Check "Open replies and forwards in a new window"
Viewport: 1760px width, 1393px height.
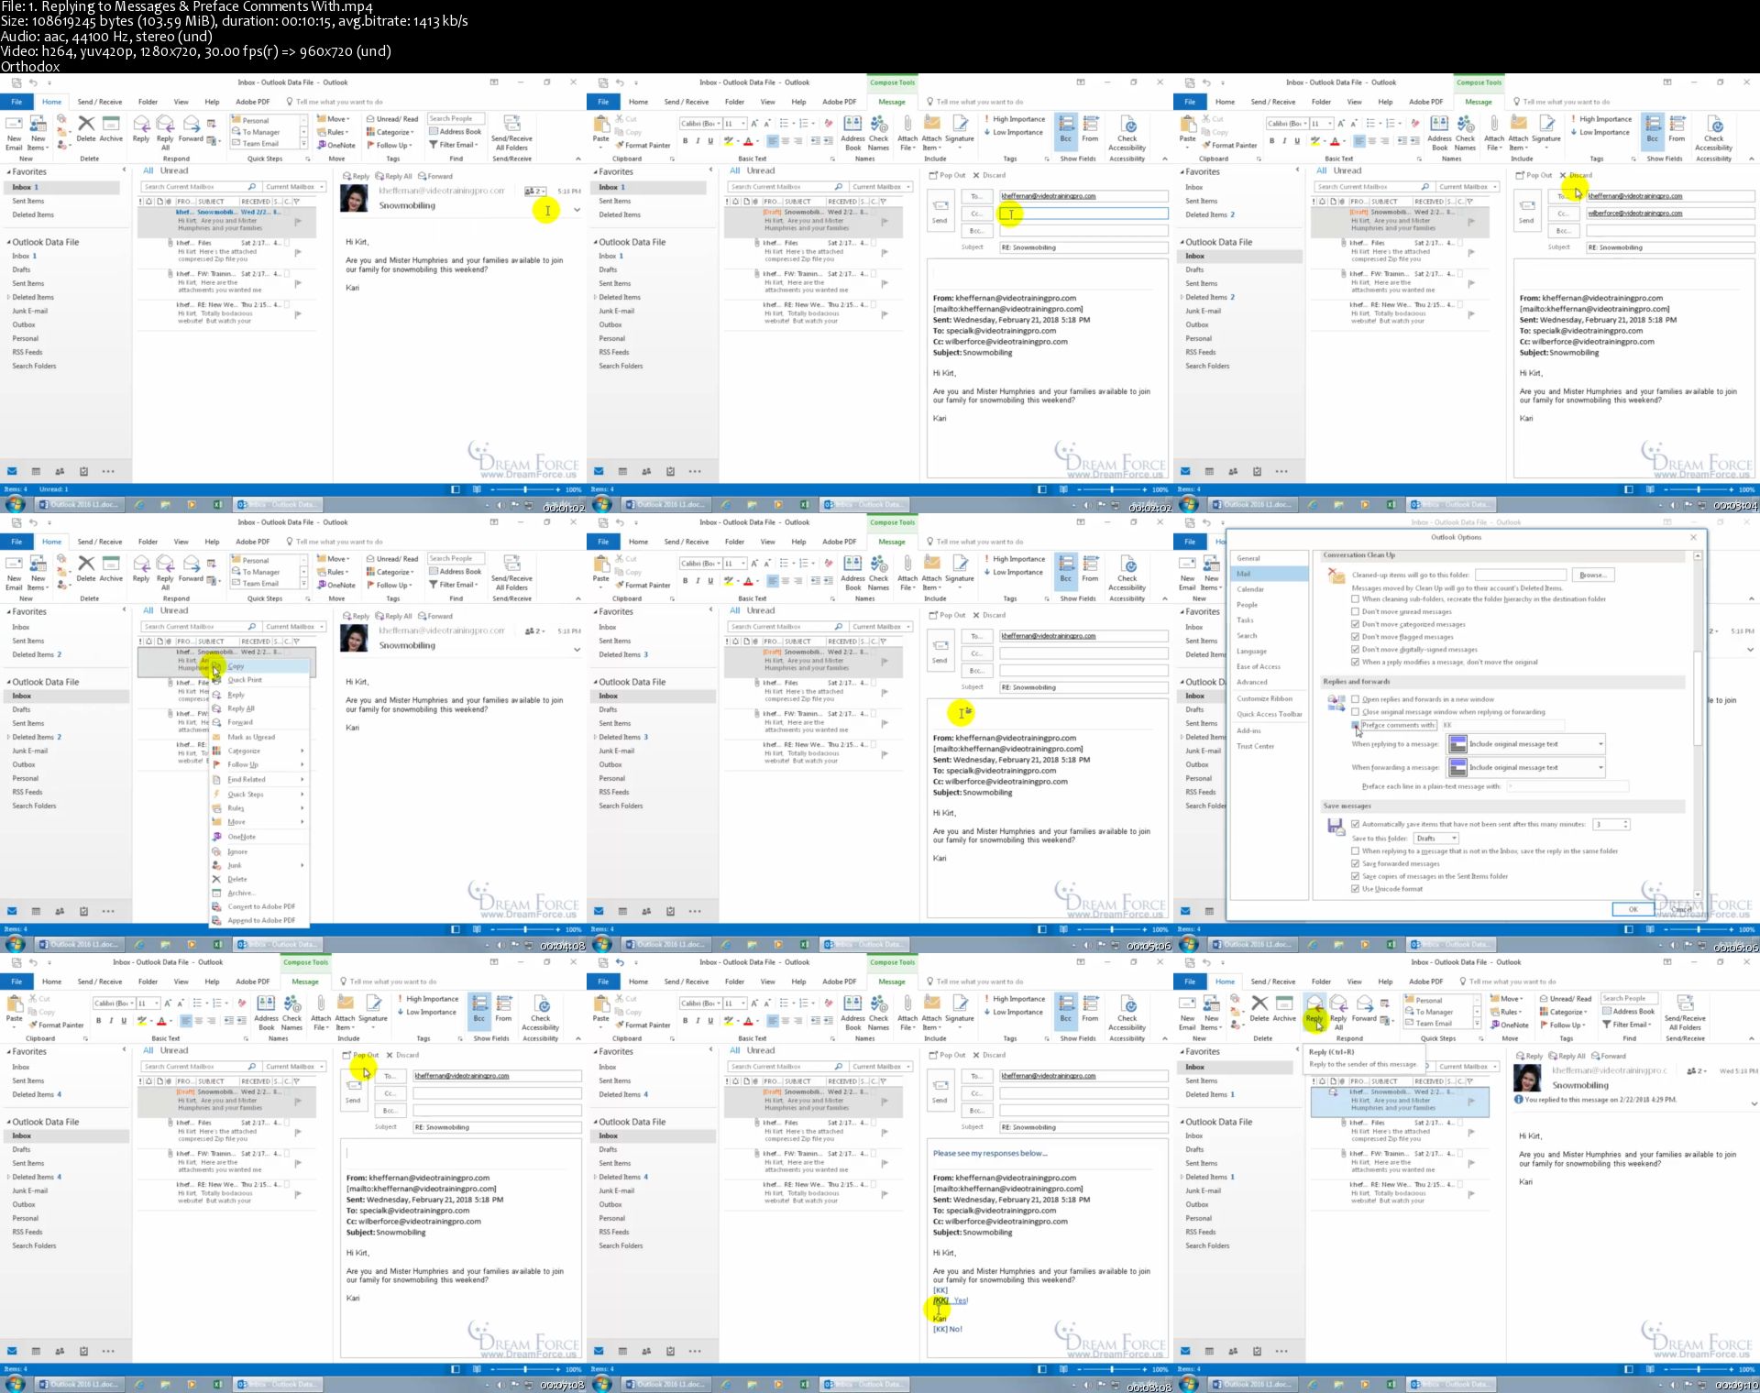point(1355,699)
